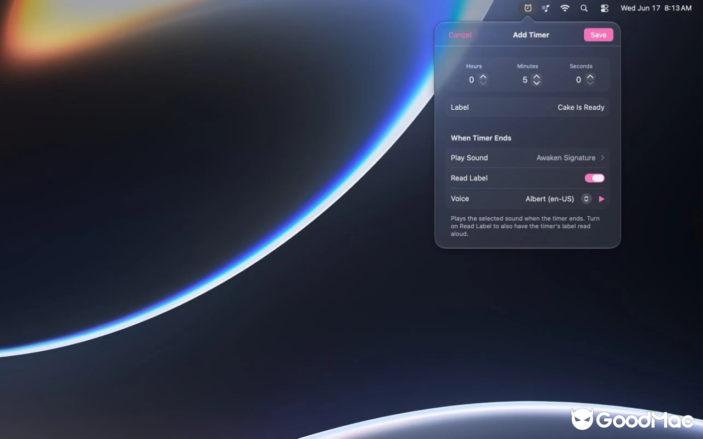Viewport: 703px width, 439px height.
Task: Open Spotlight search magnifier icon
Action: pos(584,8)
